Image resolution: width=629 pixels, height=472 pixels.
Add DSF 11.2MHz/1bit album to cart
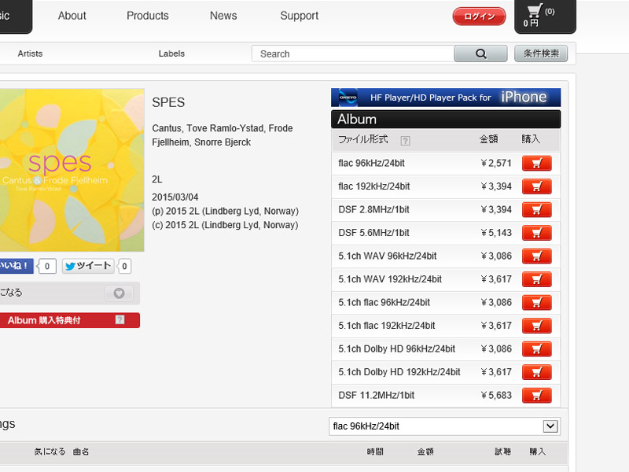[x=536, y=396]
